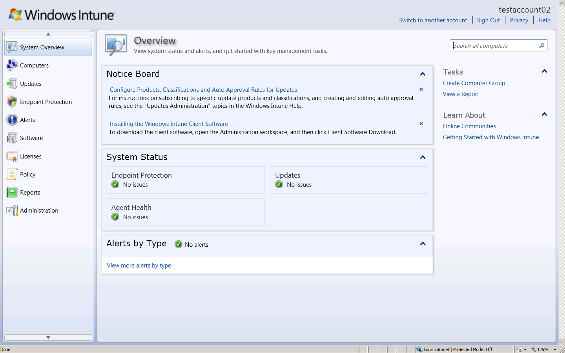This screenshot has height=353, width=565.
Task: Click Switch to another account link
Action: click(433, 20)
